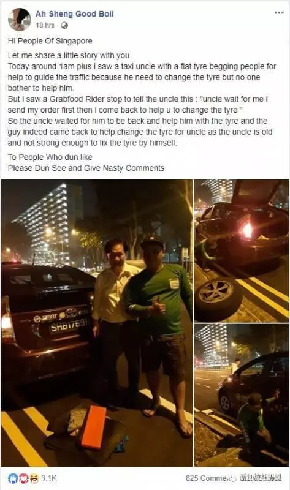Screen dimensions: 290x490
Task: Click the globe public privacy icon
Action: [x=64, y=26]
